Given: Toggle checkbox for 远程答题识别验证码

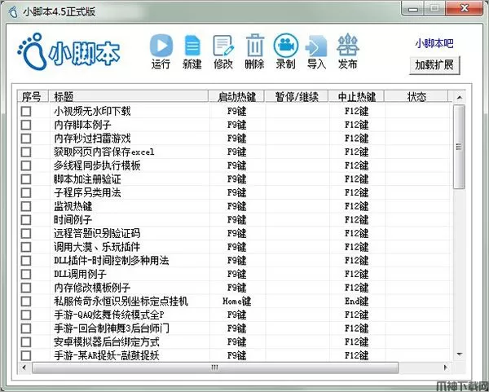Looking at the screenshot, I should coord(26,233).
